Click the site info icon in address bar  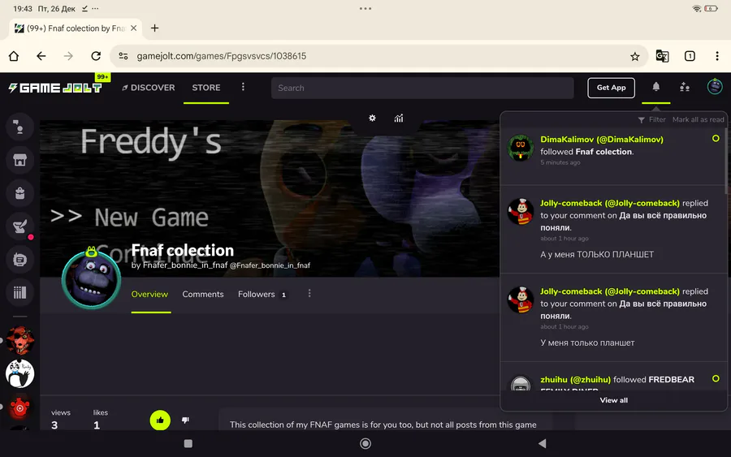(123, 56)
